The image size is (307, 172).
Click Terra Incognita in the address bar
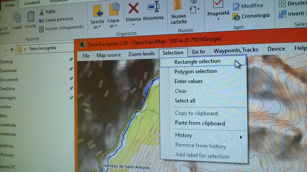(43, 48)
